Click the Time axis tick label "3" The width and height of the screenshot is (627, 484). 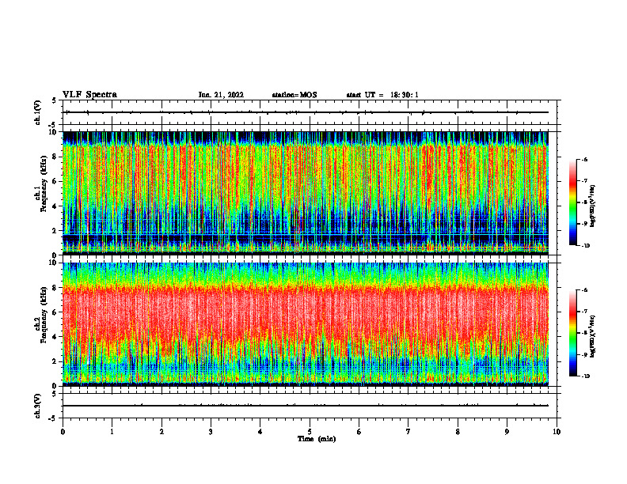click(211, 432)
